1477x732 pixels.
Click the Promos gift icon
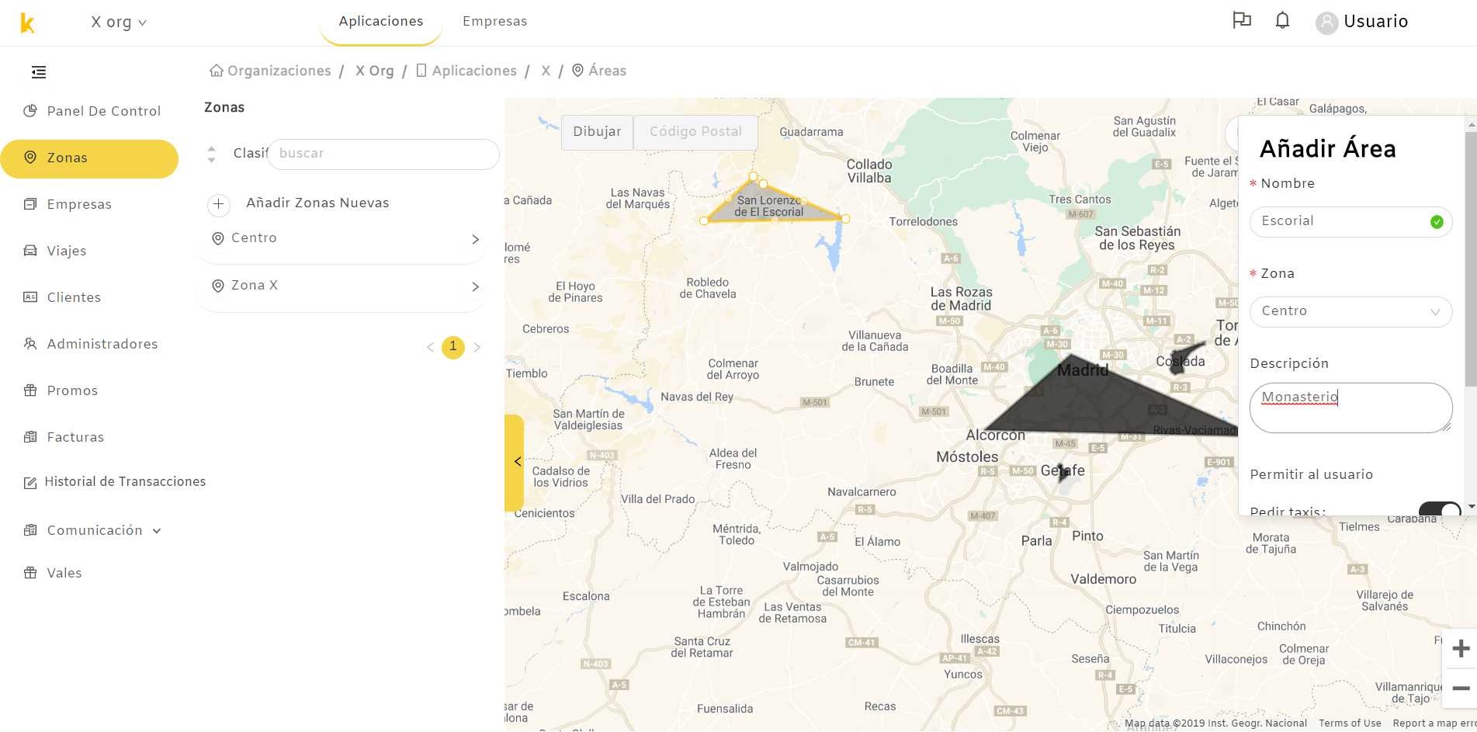(x=30, y=390)
